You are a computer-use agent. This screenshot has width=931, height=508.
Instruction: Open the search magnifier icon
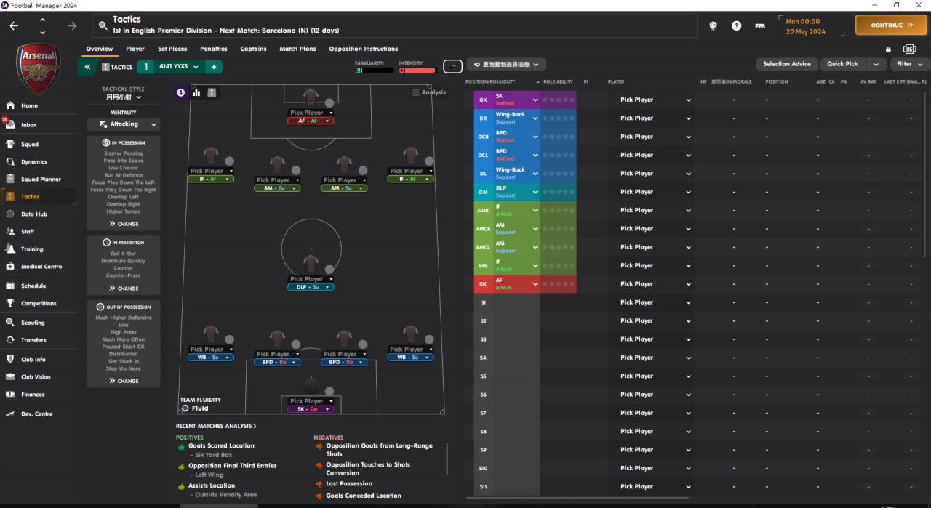tap(103, 25)
